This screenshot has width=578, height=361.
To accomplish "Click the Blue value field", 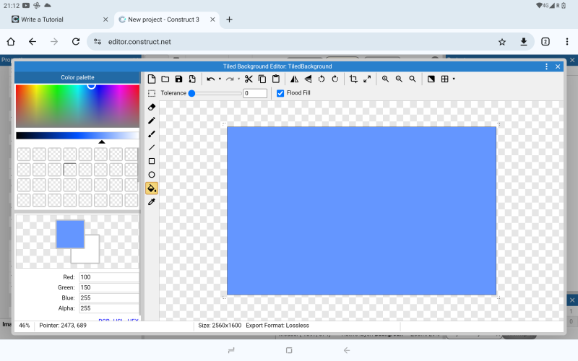I will (109, 297).
